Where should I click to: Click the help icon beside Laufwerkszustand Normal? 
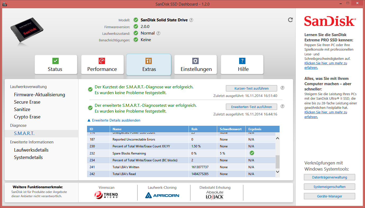click(158, 33)
